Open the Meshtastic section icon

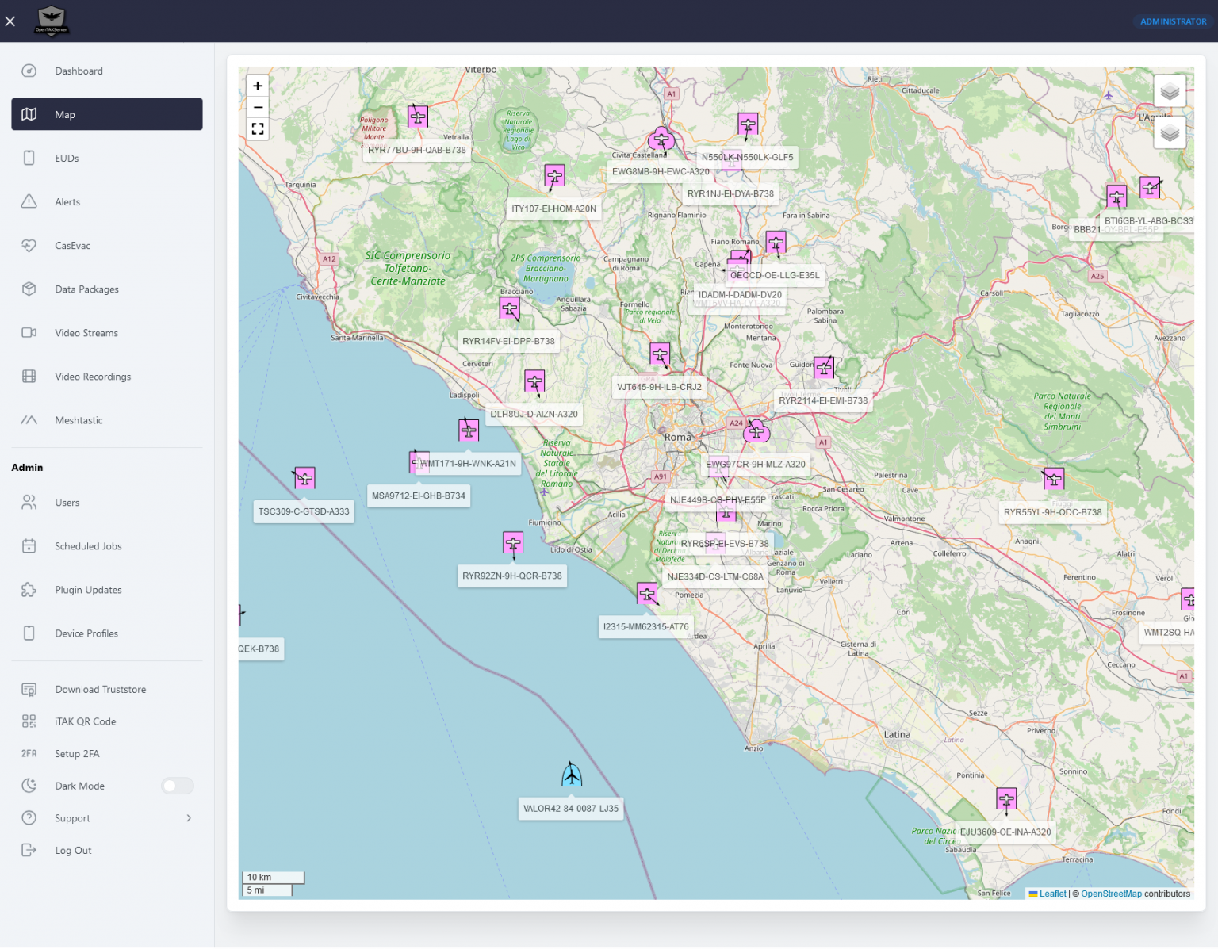[x=29, y=420]
